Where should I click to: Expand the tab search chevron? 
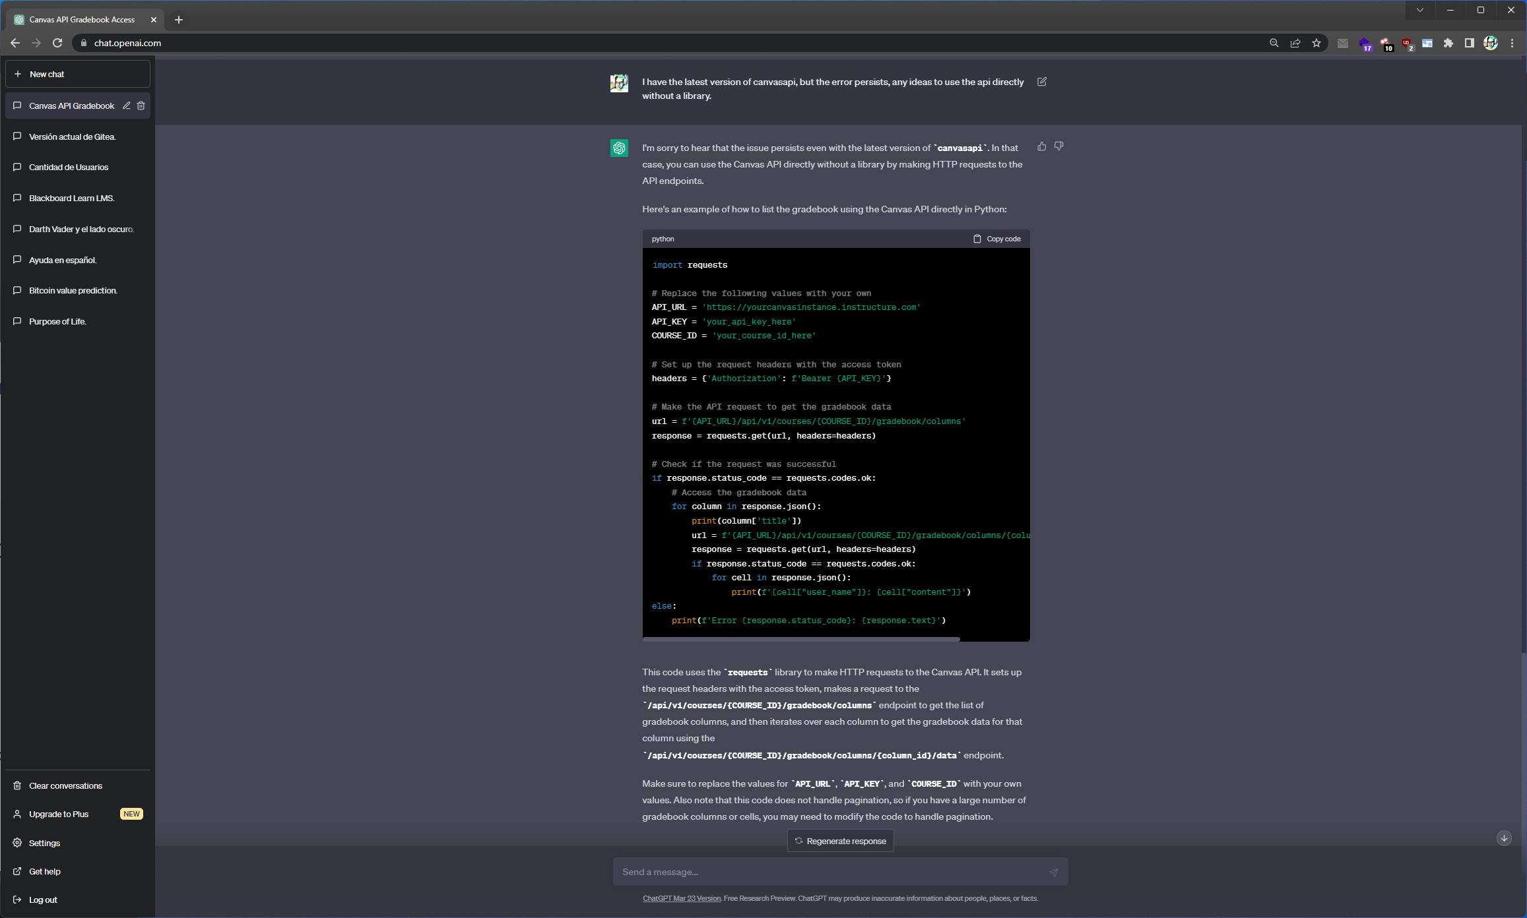click(1419, 10)
